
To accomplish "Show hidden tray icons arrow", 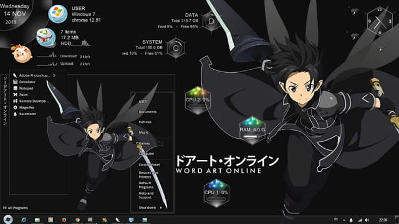I will point(344,220).
